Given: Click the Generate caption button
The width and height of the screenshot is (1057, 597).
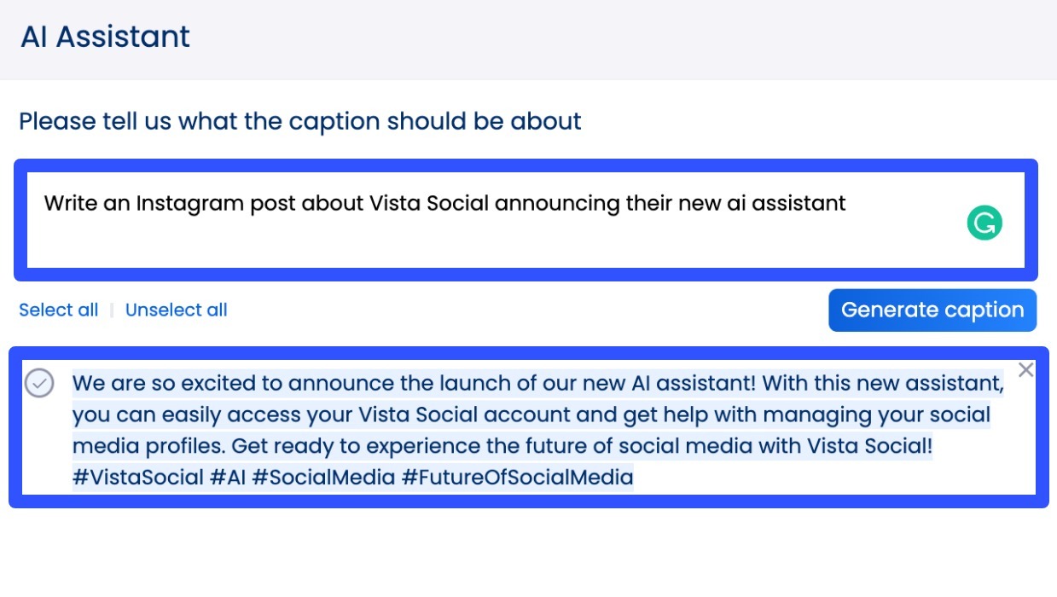Looking at the screenshot, I should click(932, 310).
